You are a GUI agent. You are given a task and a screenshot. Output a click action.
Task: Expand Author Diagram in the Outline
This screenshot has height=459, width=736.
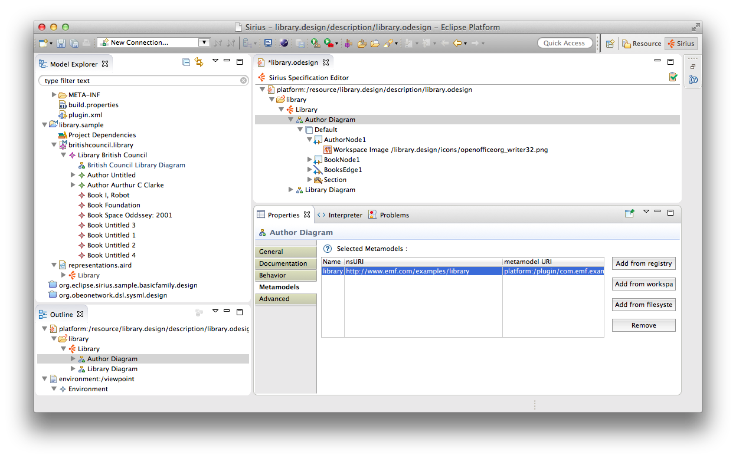pyautogui.click(x=73, y=359)
